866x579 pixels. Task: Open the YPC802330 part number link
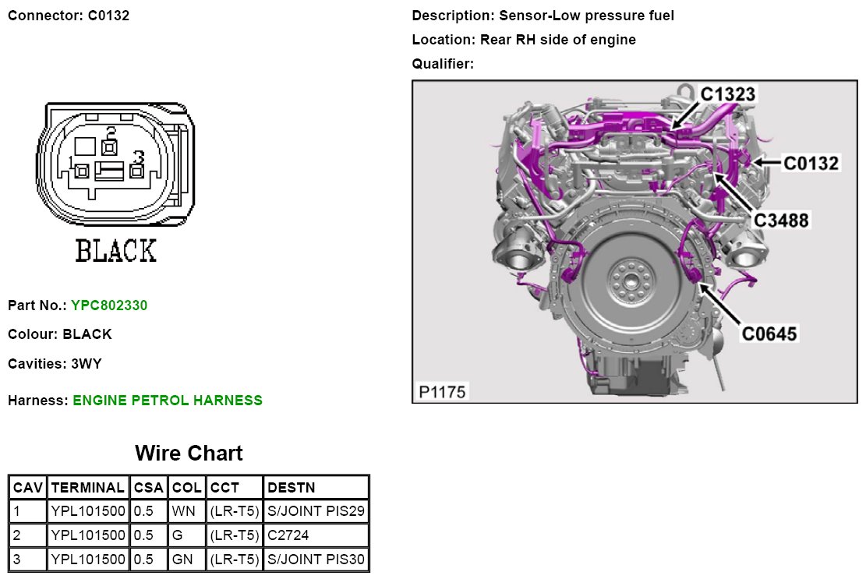point(108,305)
